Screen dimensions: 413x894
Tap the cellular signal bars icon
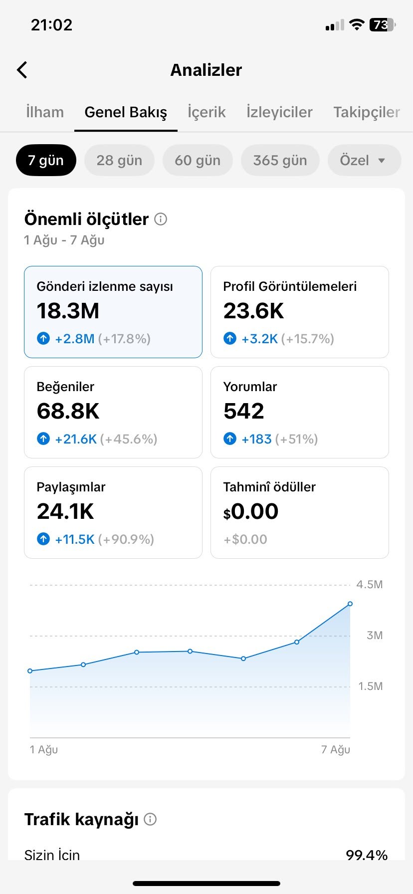coord(335,25)
